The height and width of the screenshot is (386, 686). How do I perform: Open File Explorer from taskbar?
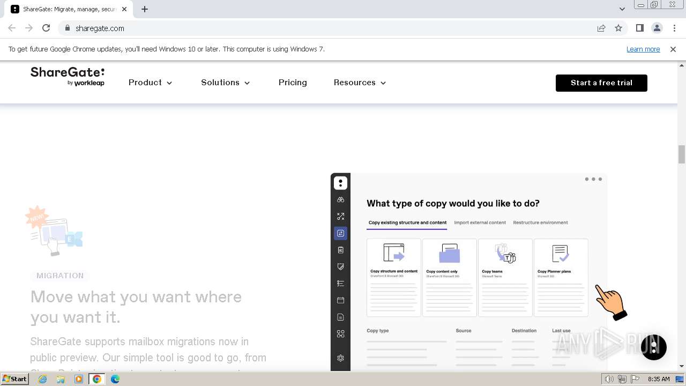pyautogui.click(x=61, y=379)
